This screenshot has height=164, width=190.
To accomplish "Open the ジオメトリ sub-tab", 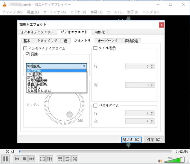I will (x=82, y=41).
